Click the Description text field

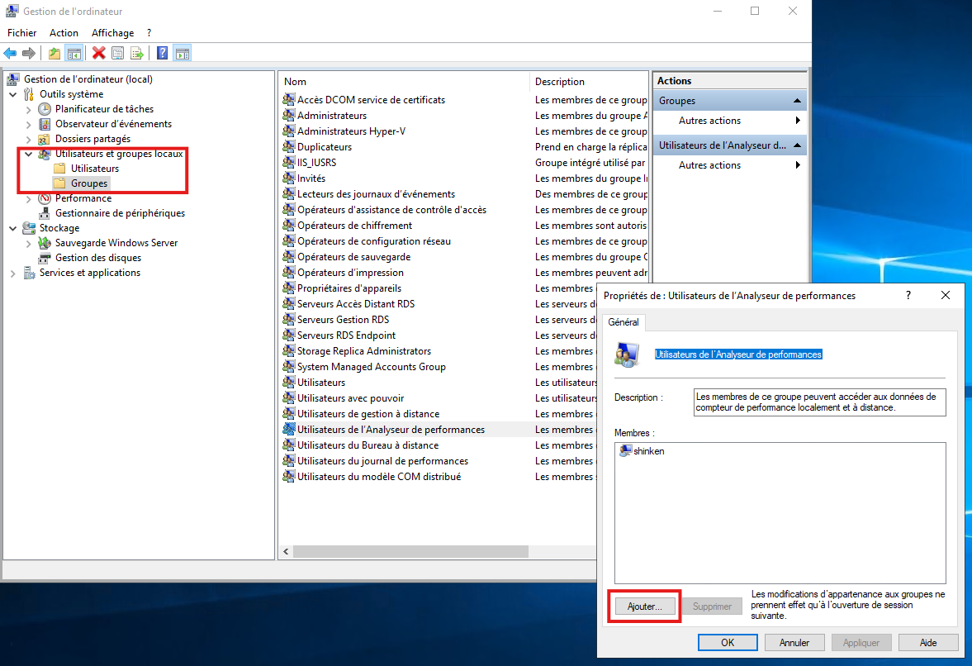[x=819, y=402]
